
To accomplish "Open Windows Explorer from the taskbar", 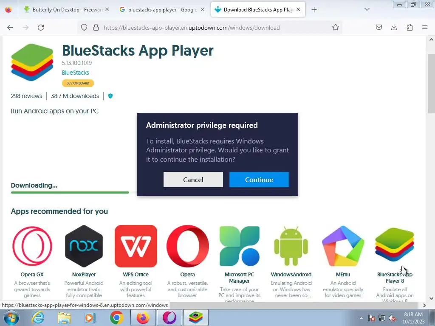I will tap(64, 318).
